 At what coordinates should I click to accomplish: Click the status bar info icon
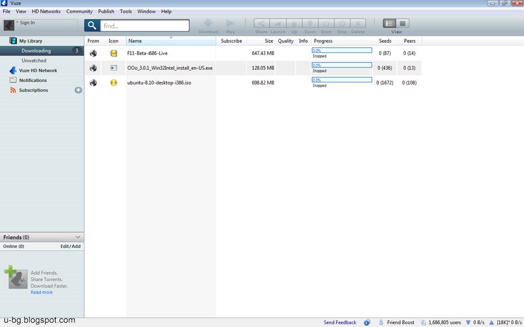point(367,322)
